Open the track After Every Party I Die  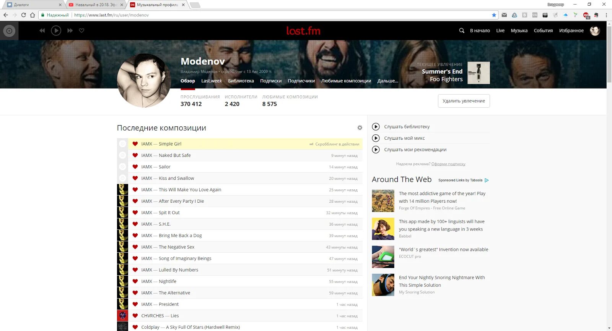point(181,201)
